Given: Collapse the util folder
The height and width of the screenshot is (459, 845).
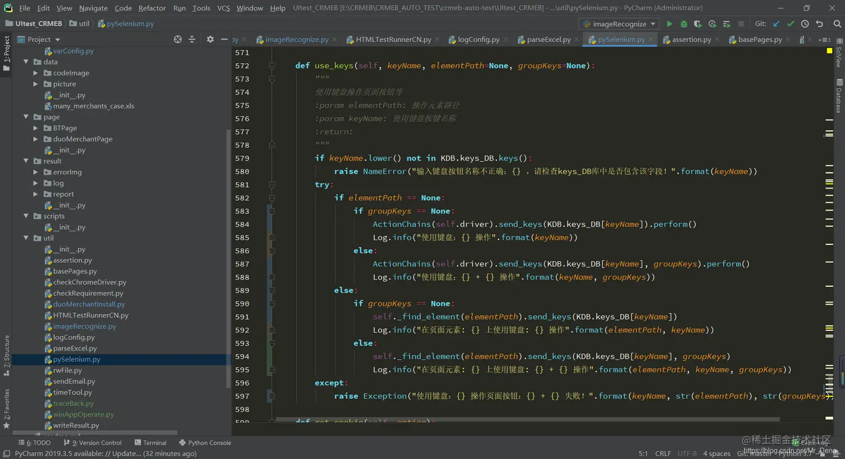Looking at the screenshot, I should pyautogui.click(x=26, y=238).
